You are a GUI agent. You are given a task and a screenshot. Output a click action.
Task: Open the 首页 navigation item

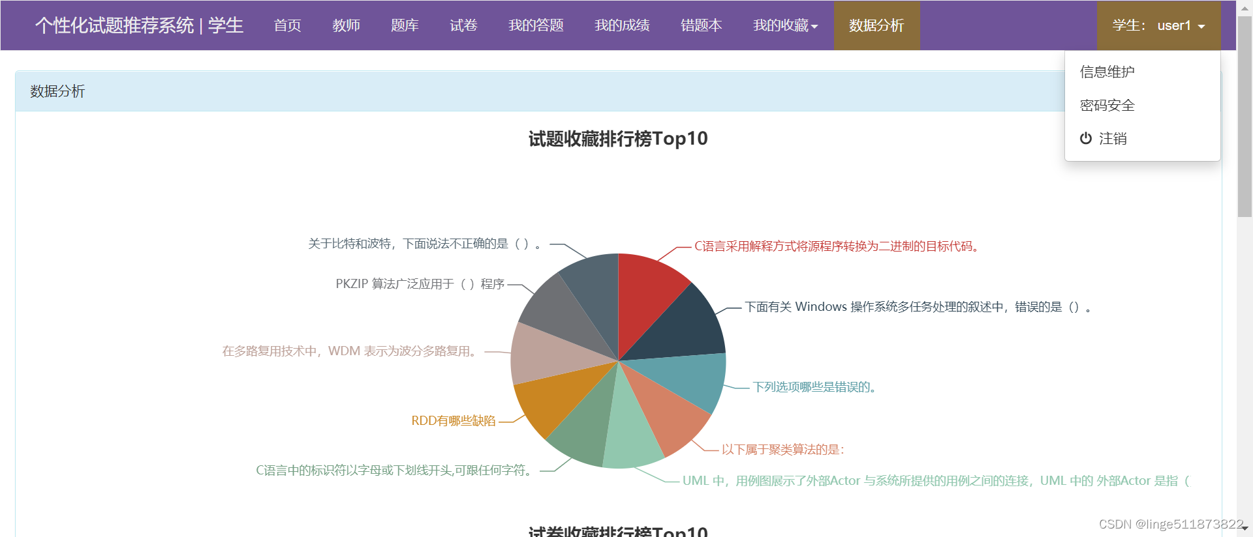(x=287, y=25)
